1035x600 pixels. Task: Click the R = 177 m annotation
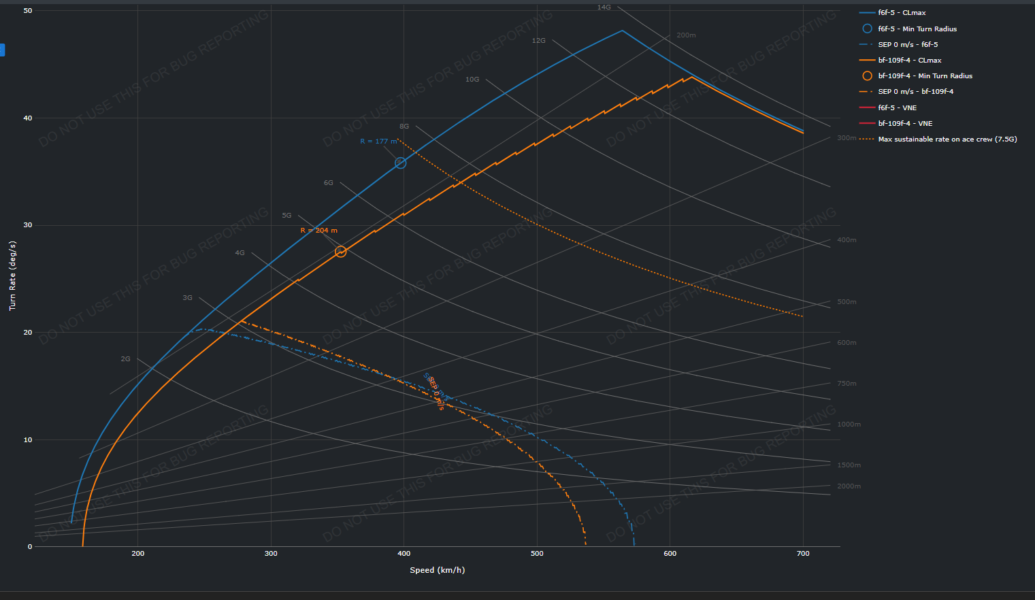pos(378,141)
